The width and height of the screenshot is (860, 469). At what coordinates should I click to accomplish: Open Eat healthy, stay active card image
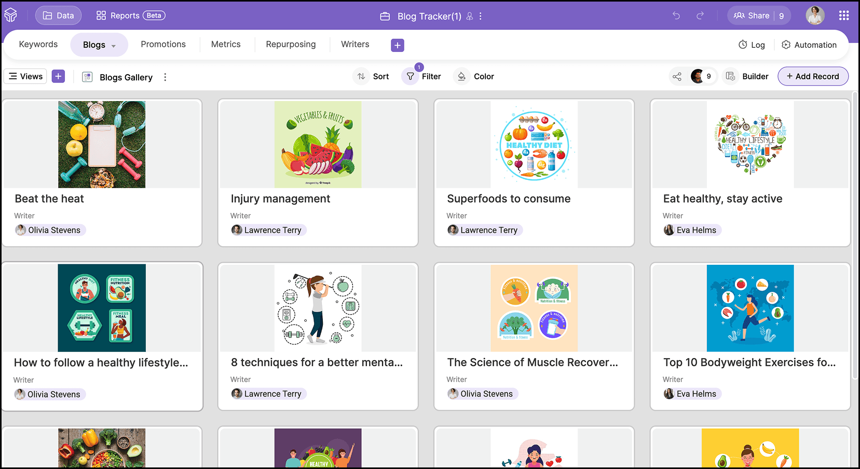(750, 145)
